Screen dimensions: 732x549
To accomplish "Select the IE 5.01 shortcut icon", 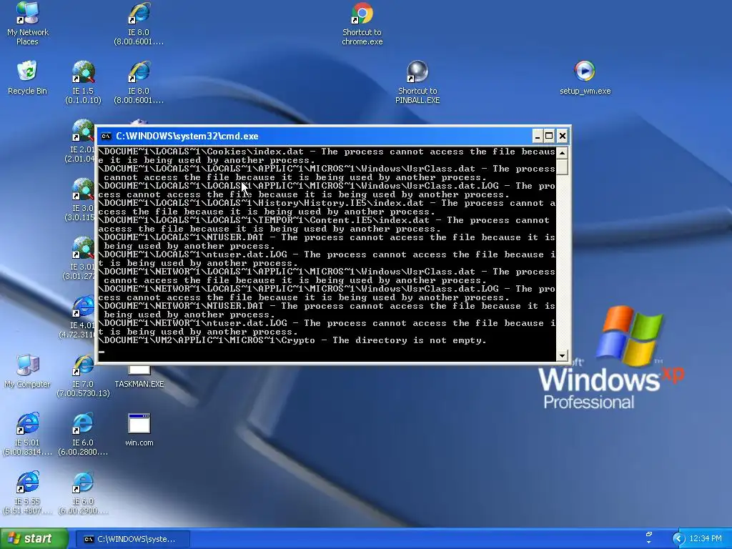I will coord(28,435).
